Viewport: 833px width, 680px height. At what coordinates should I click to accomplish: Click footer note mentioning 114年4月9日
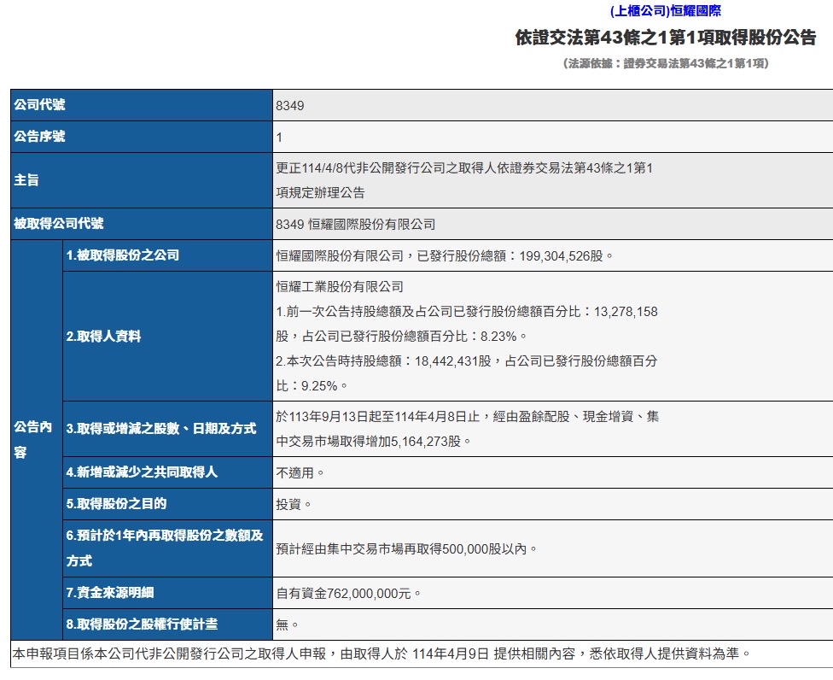tap(382, 654)
